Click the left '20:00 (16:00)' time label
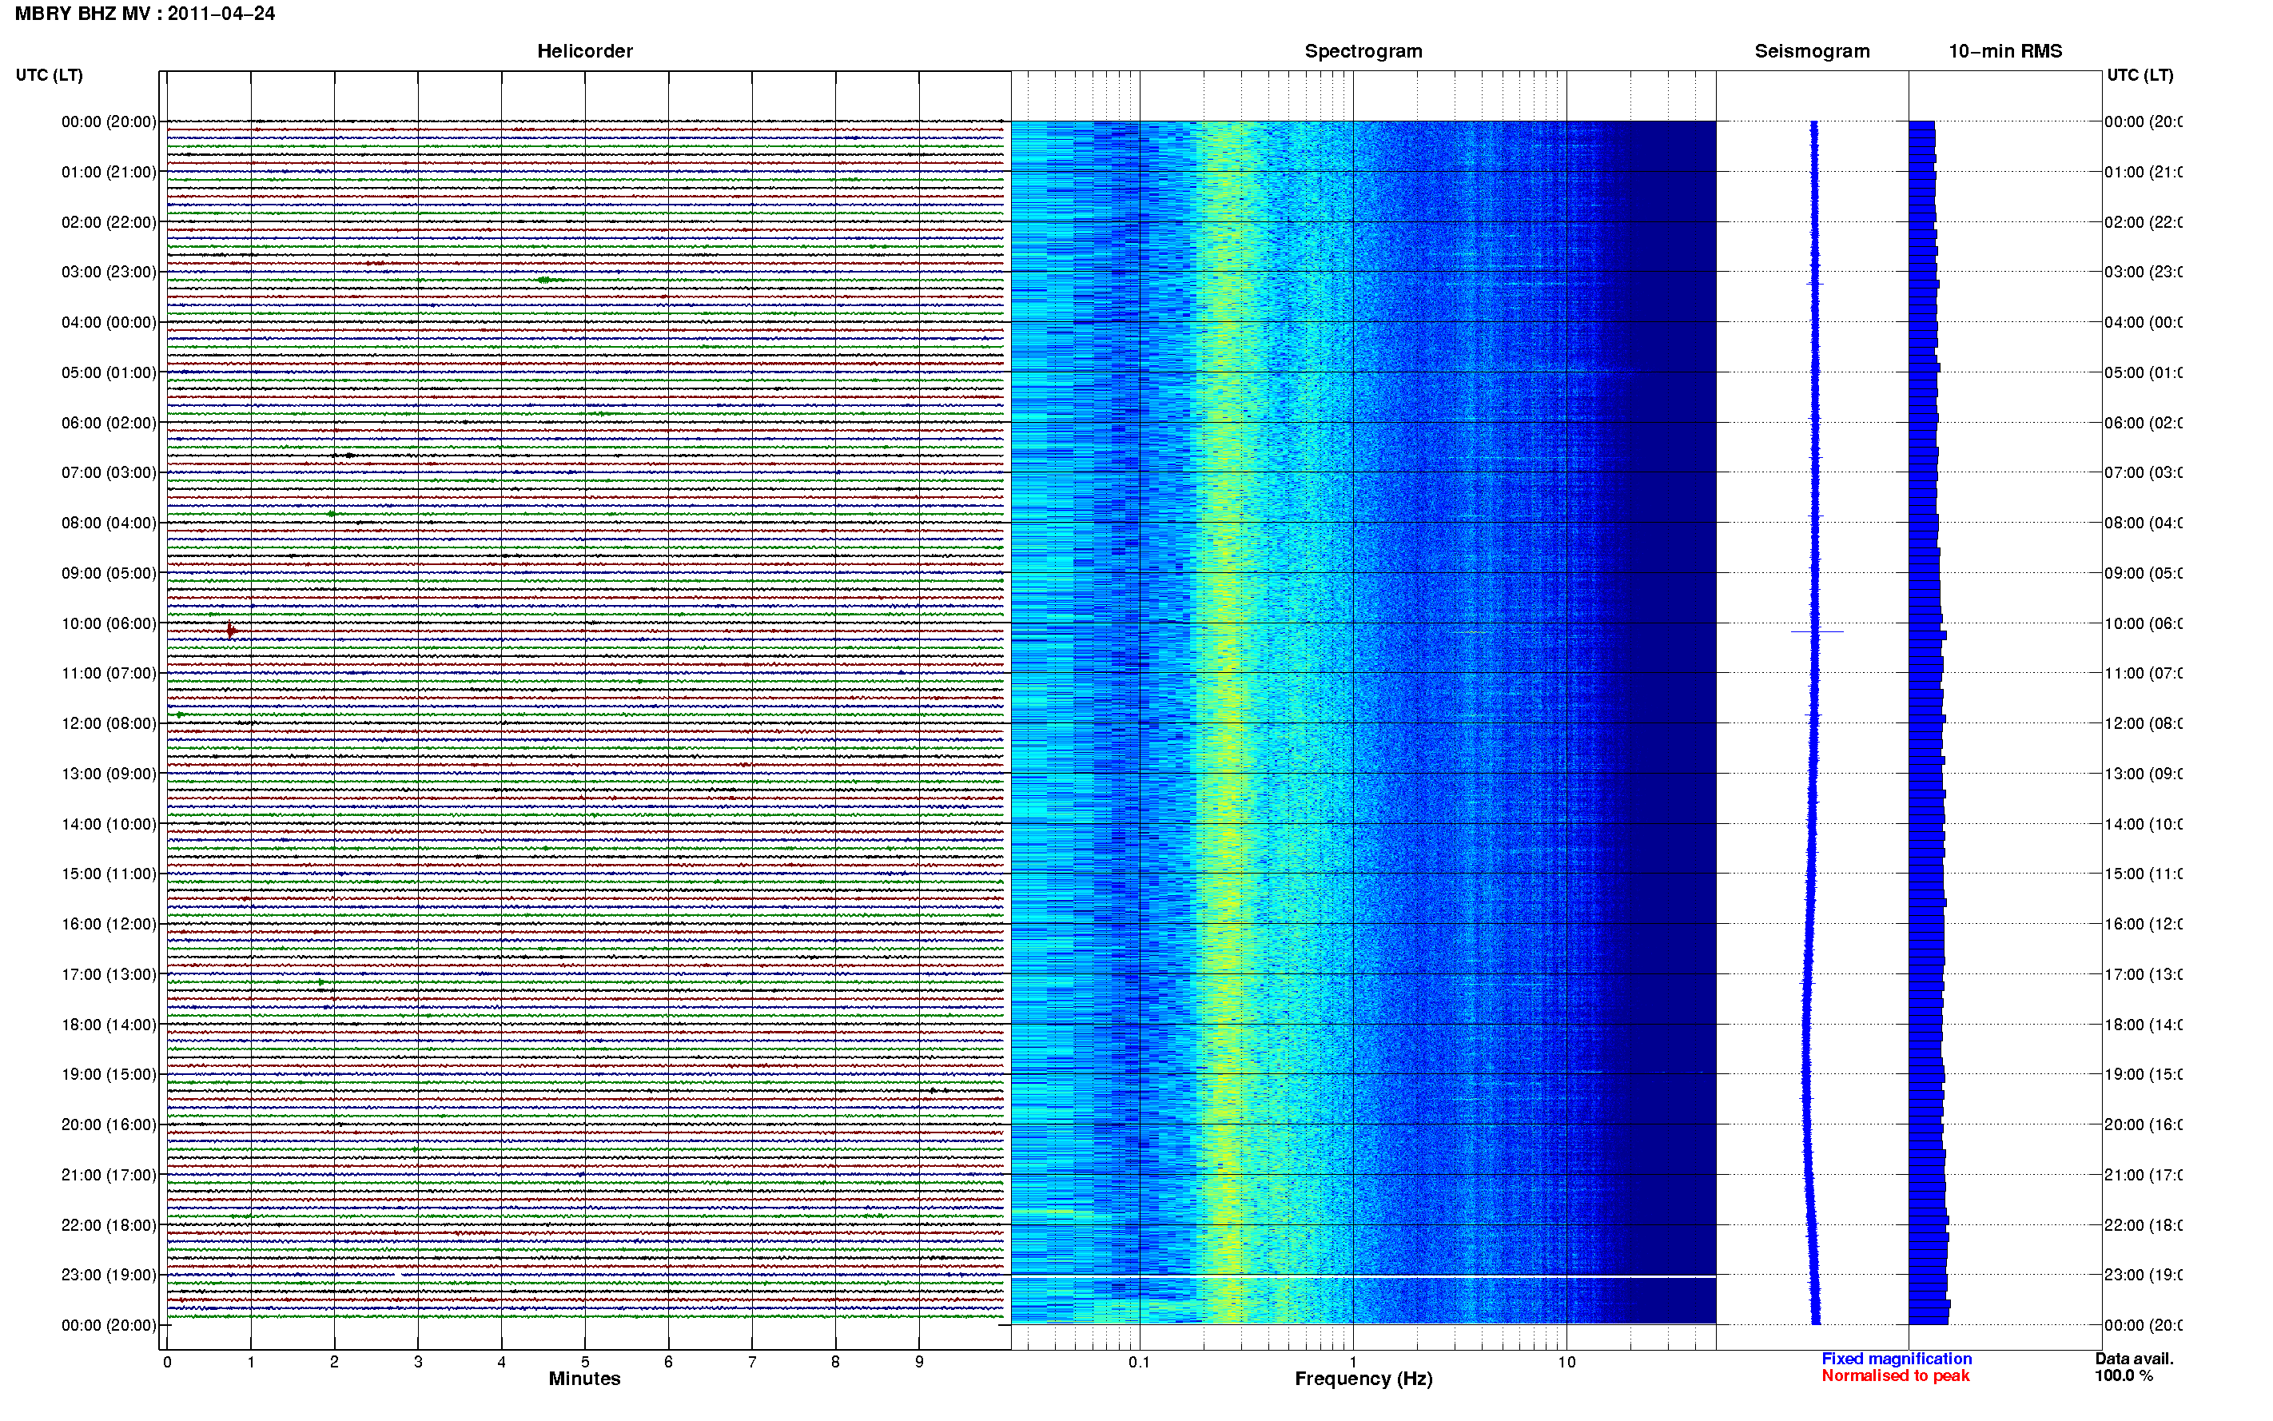 point(109,1125)
